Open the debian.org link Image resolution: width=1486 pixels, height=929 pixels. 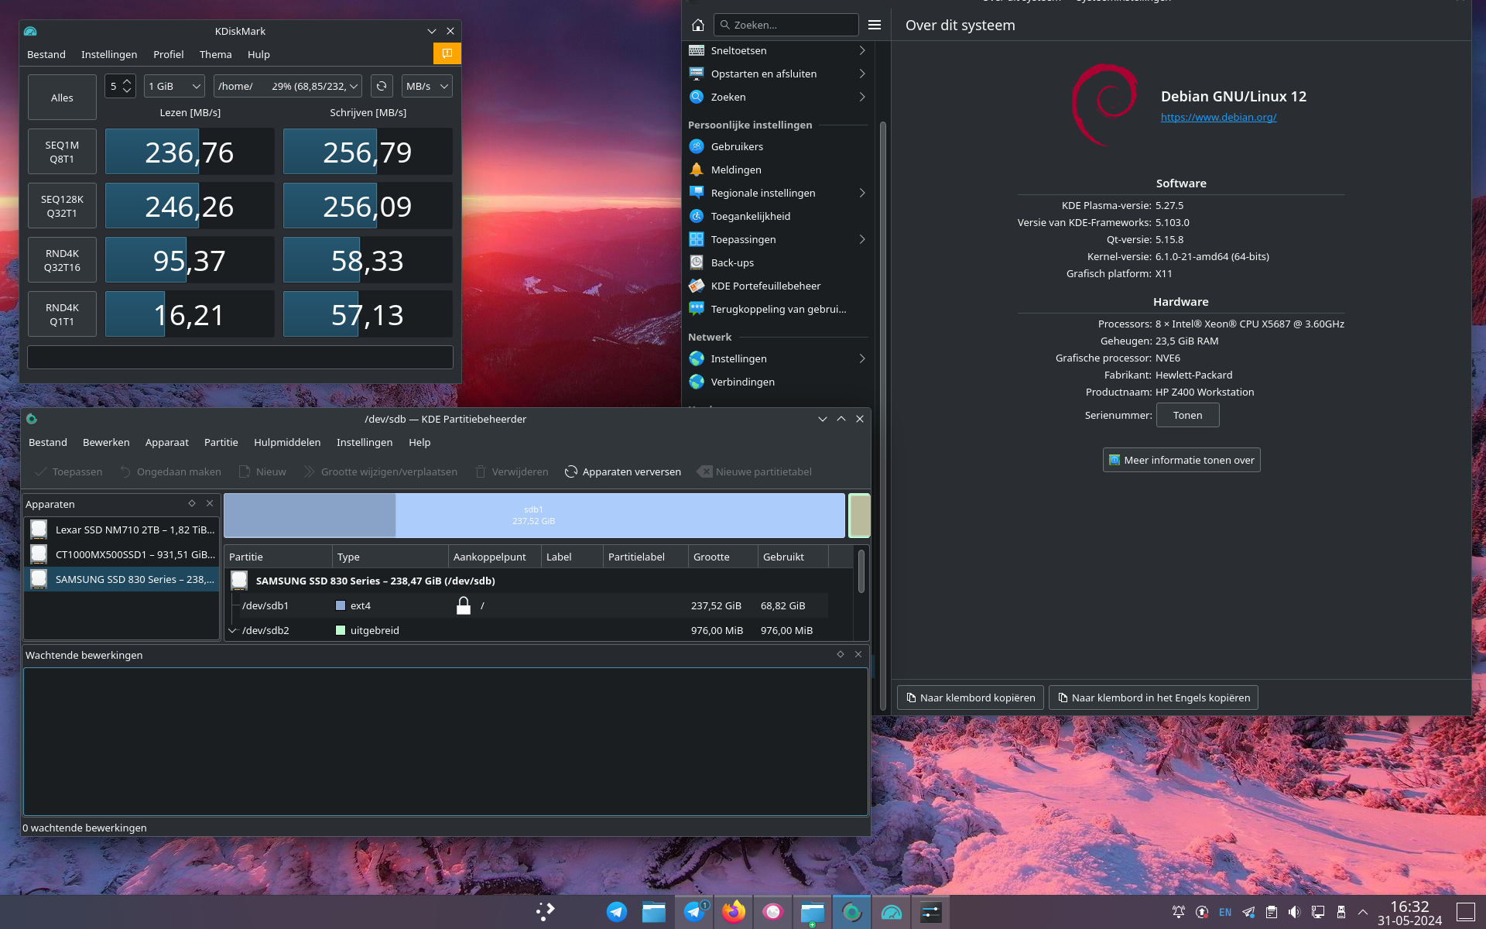point(1218,117)
